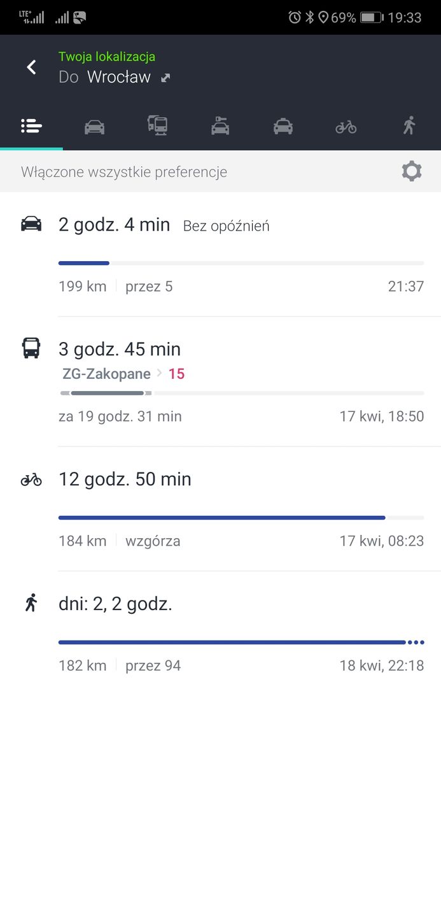Open the park and ride routing icon

(x=220, y=127)
